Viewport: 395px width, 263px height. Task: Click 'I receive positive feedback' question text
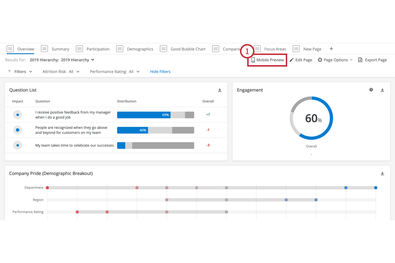point(73,115)
